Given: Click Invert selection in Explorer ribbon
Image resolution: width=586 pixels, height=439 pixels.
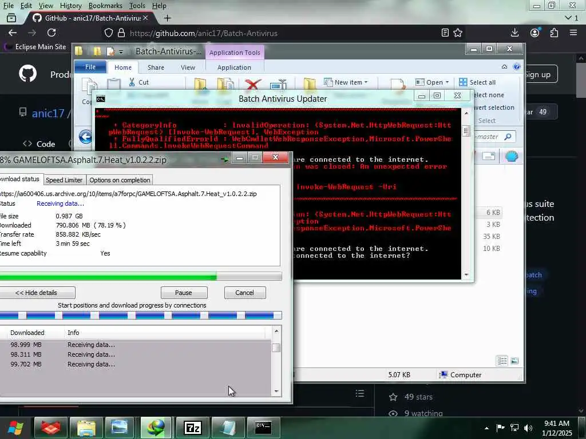Looking at the screenshot, I should tap(493, 107).
